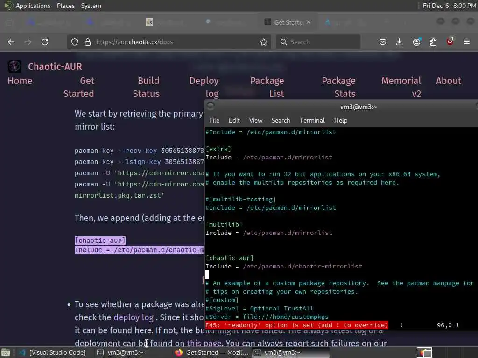Click the padlock site security icon
The height and width of the screenshot is (358, 478).
pos(88,42)
